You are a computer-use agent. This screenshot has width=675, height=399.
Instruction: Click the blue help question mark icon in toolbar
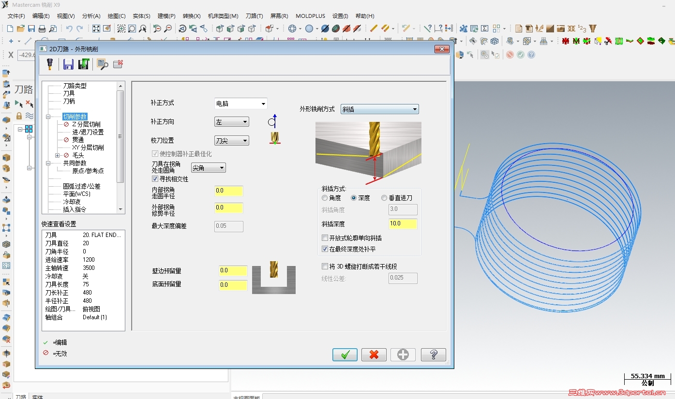point(531,55)
